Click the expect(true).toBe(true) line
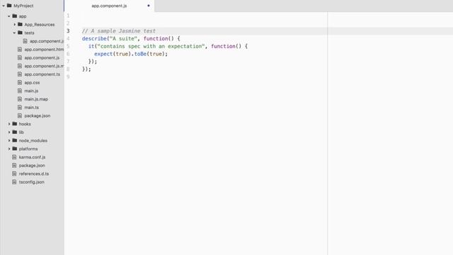This screenshot has height=255, width=453. point(131,54)
